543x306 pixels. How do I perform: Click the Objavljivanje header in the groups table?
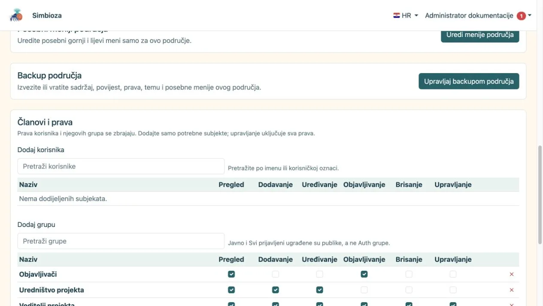click(x=364, y=259)
